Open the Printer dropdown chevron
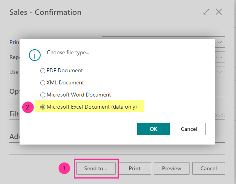This screenshot has width=236, height=184. point(220,42)
